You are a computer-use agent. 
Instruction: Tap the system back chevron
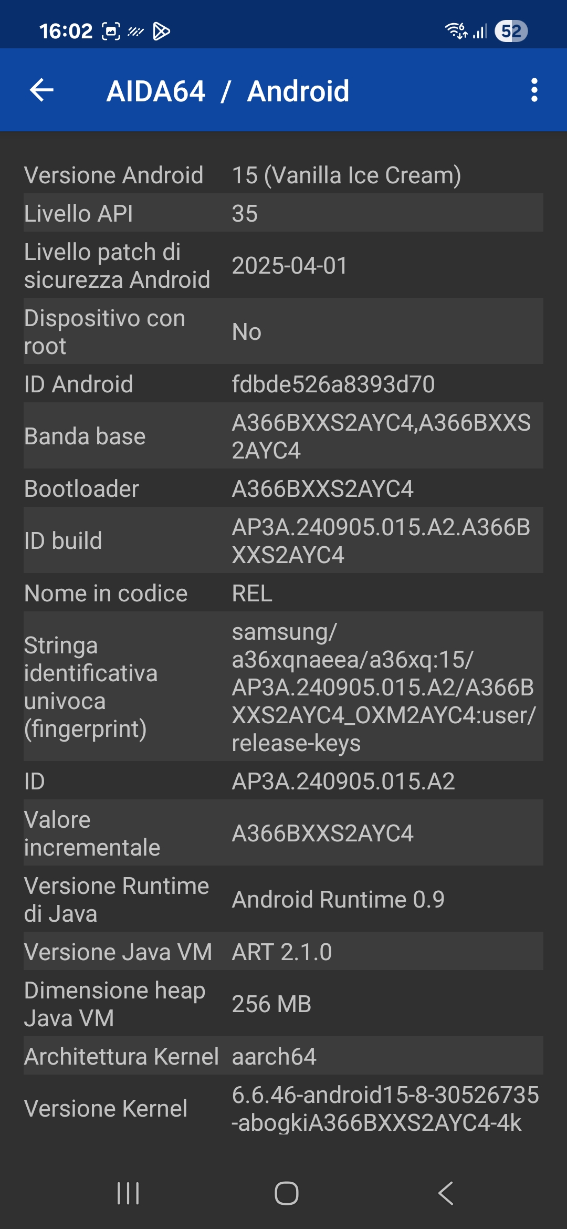446,1193
